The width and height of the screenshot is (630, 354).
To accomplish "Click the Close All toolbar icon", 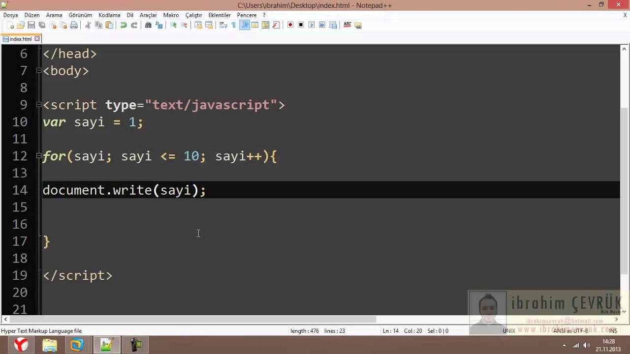I will point(63,25).
